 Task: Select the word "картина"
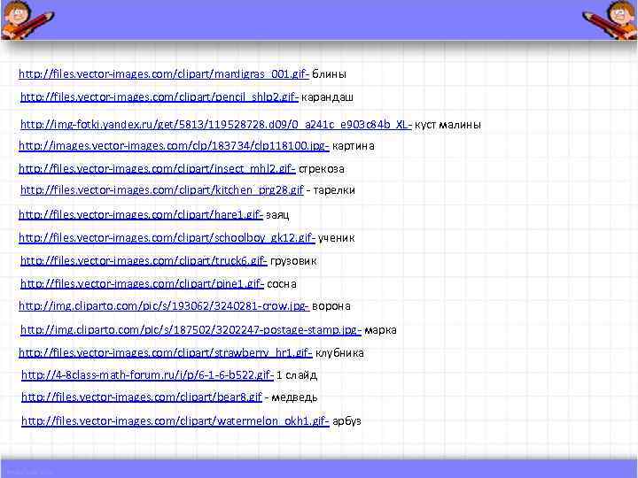(x=354, y=146)
